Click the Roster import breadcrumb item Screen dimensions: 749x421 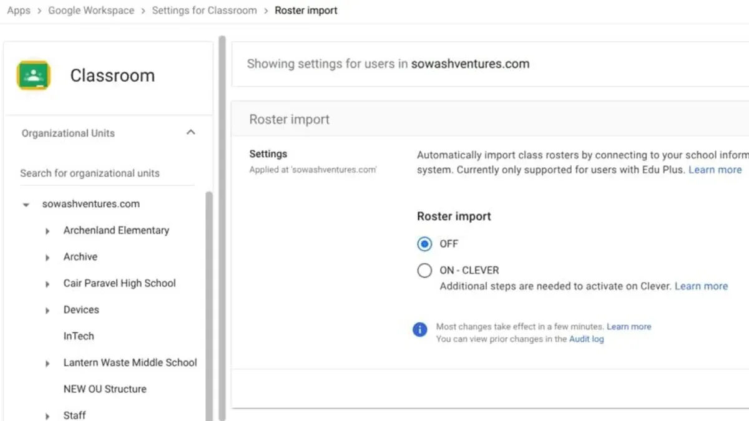pos(306,11)
